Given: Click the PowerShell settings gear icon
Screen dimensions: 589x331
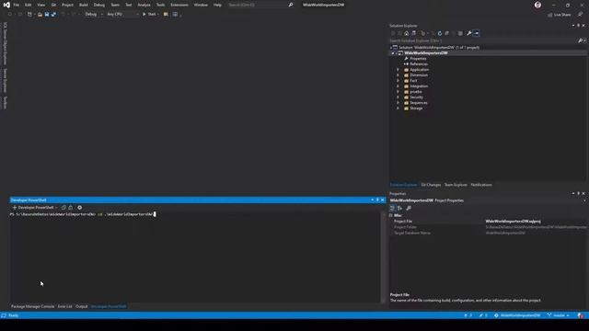Looking at the screenshot, I should tap(80, 208).
